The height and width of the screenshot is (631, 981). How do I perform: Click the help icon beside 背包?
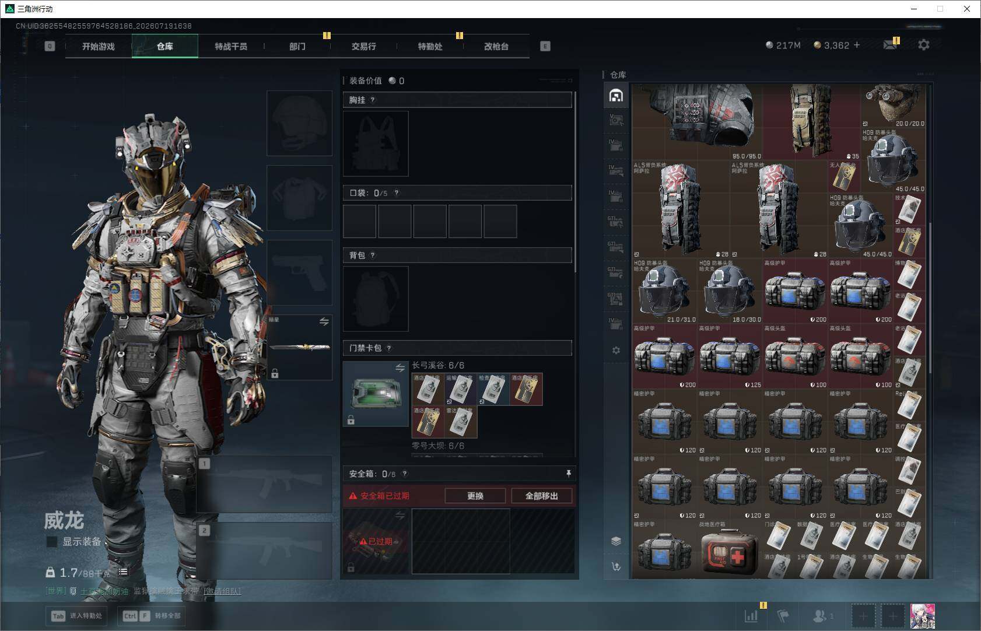pos(373,255)
